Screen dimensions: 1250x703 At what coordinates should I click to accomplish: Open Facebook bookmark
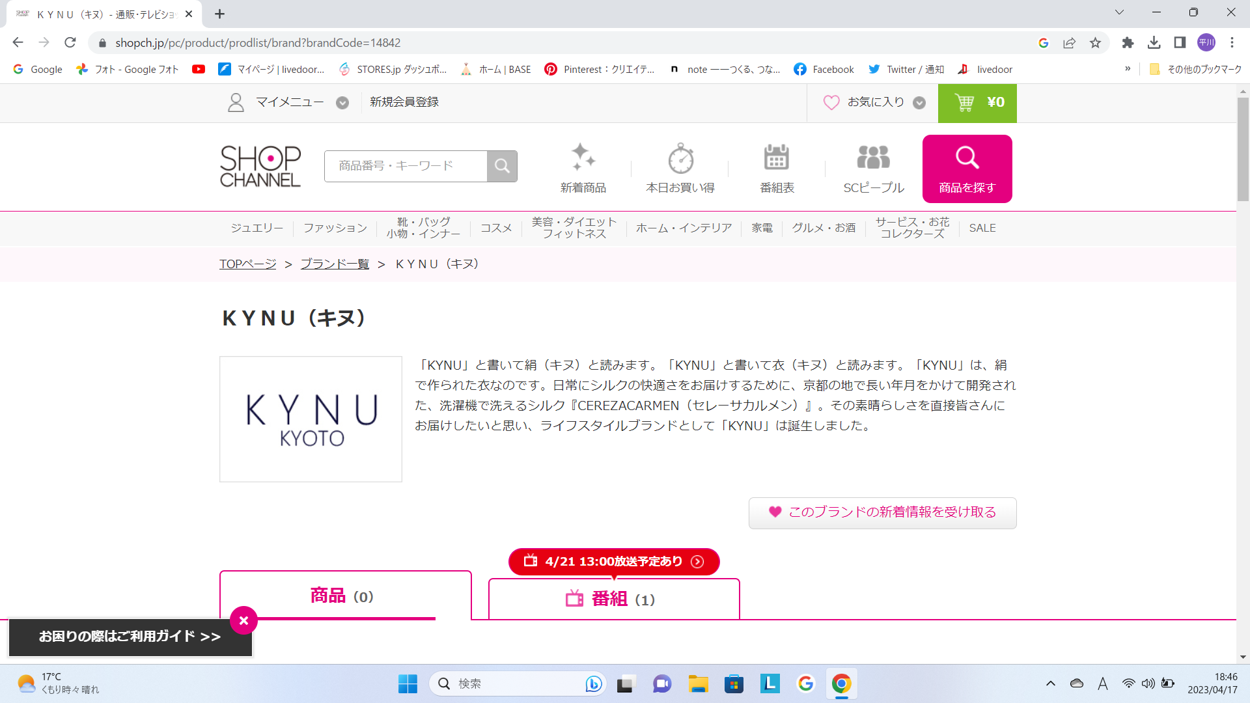[824, 69]
